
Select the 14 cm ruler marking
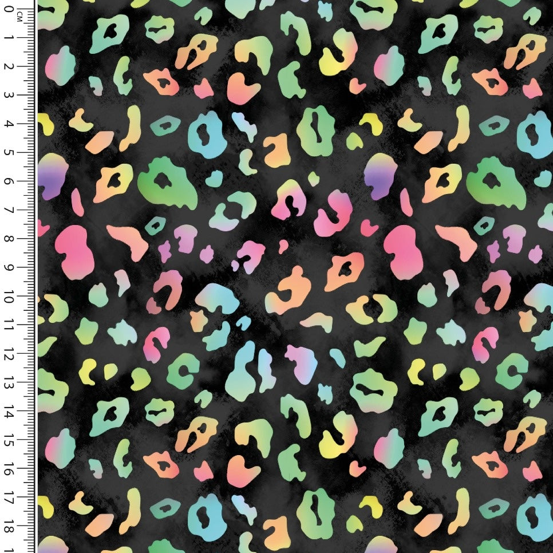8,411
